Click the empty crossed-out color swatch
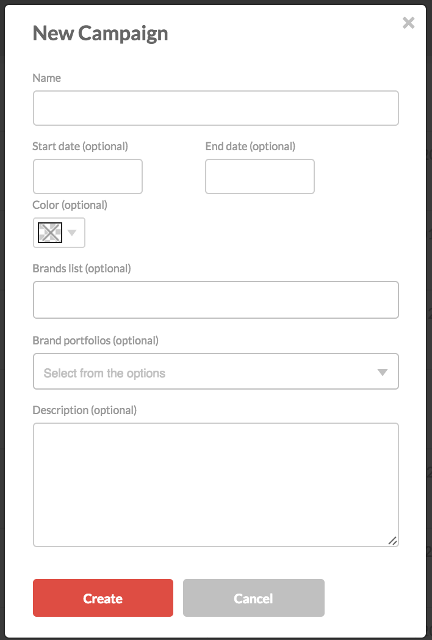Image resolution: width=432 pixels, height=640 pixels. point(50,233)
